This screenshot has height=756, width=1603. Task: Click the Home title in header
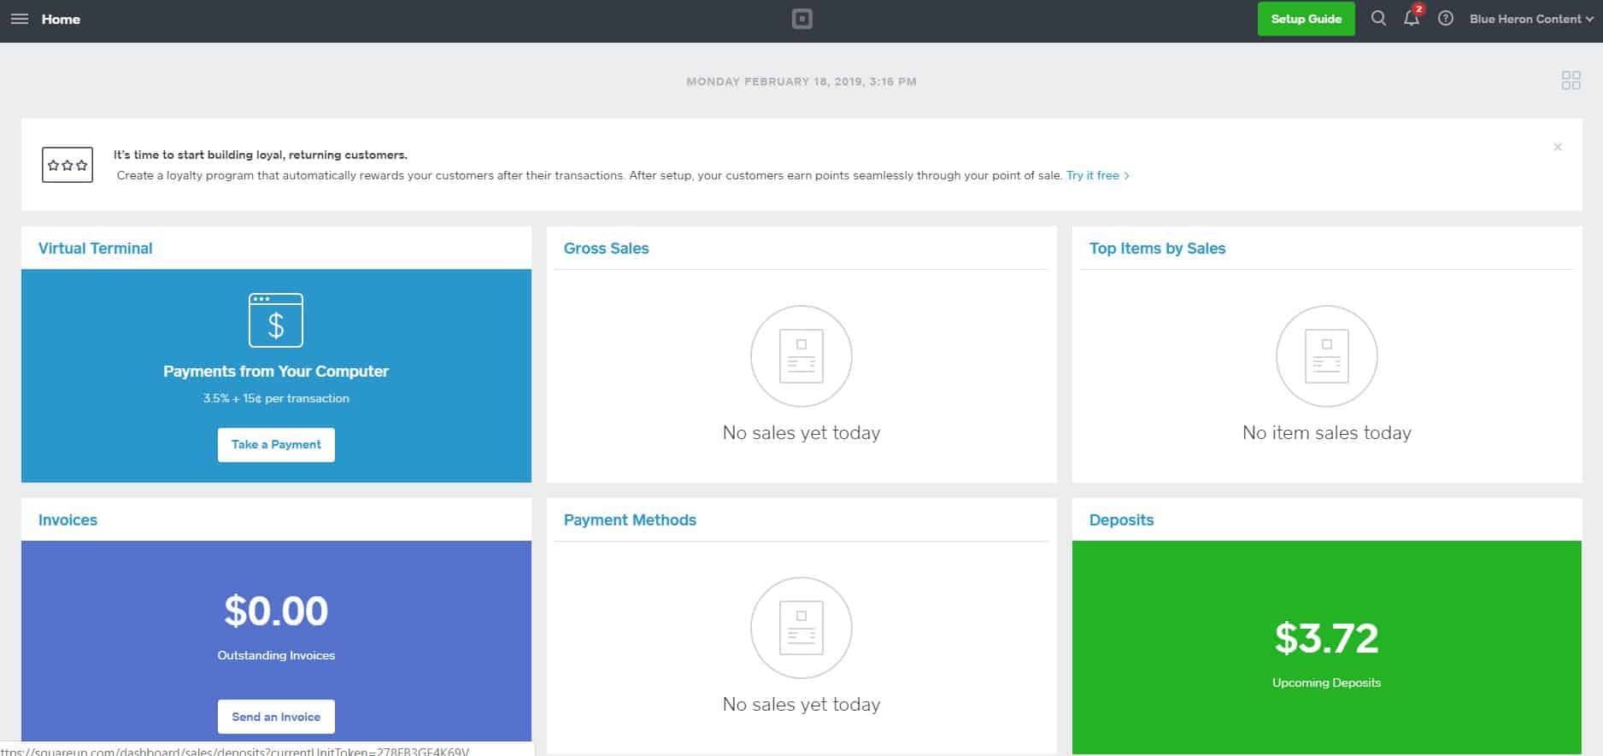coord(61,19)
